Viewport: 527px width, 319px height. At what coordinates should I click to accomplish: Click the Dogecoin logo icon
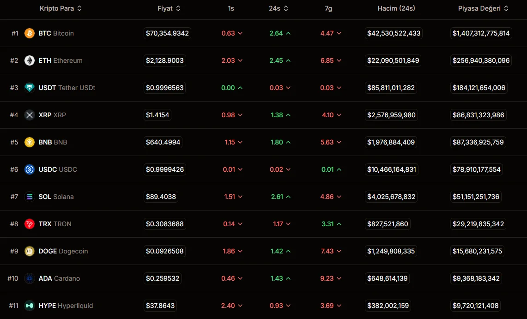[x=30, y=251]
